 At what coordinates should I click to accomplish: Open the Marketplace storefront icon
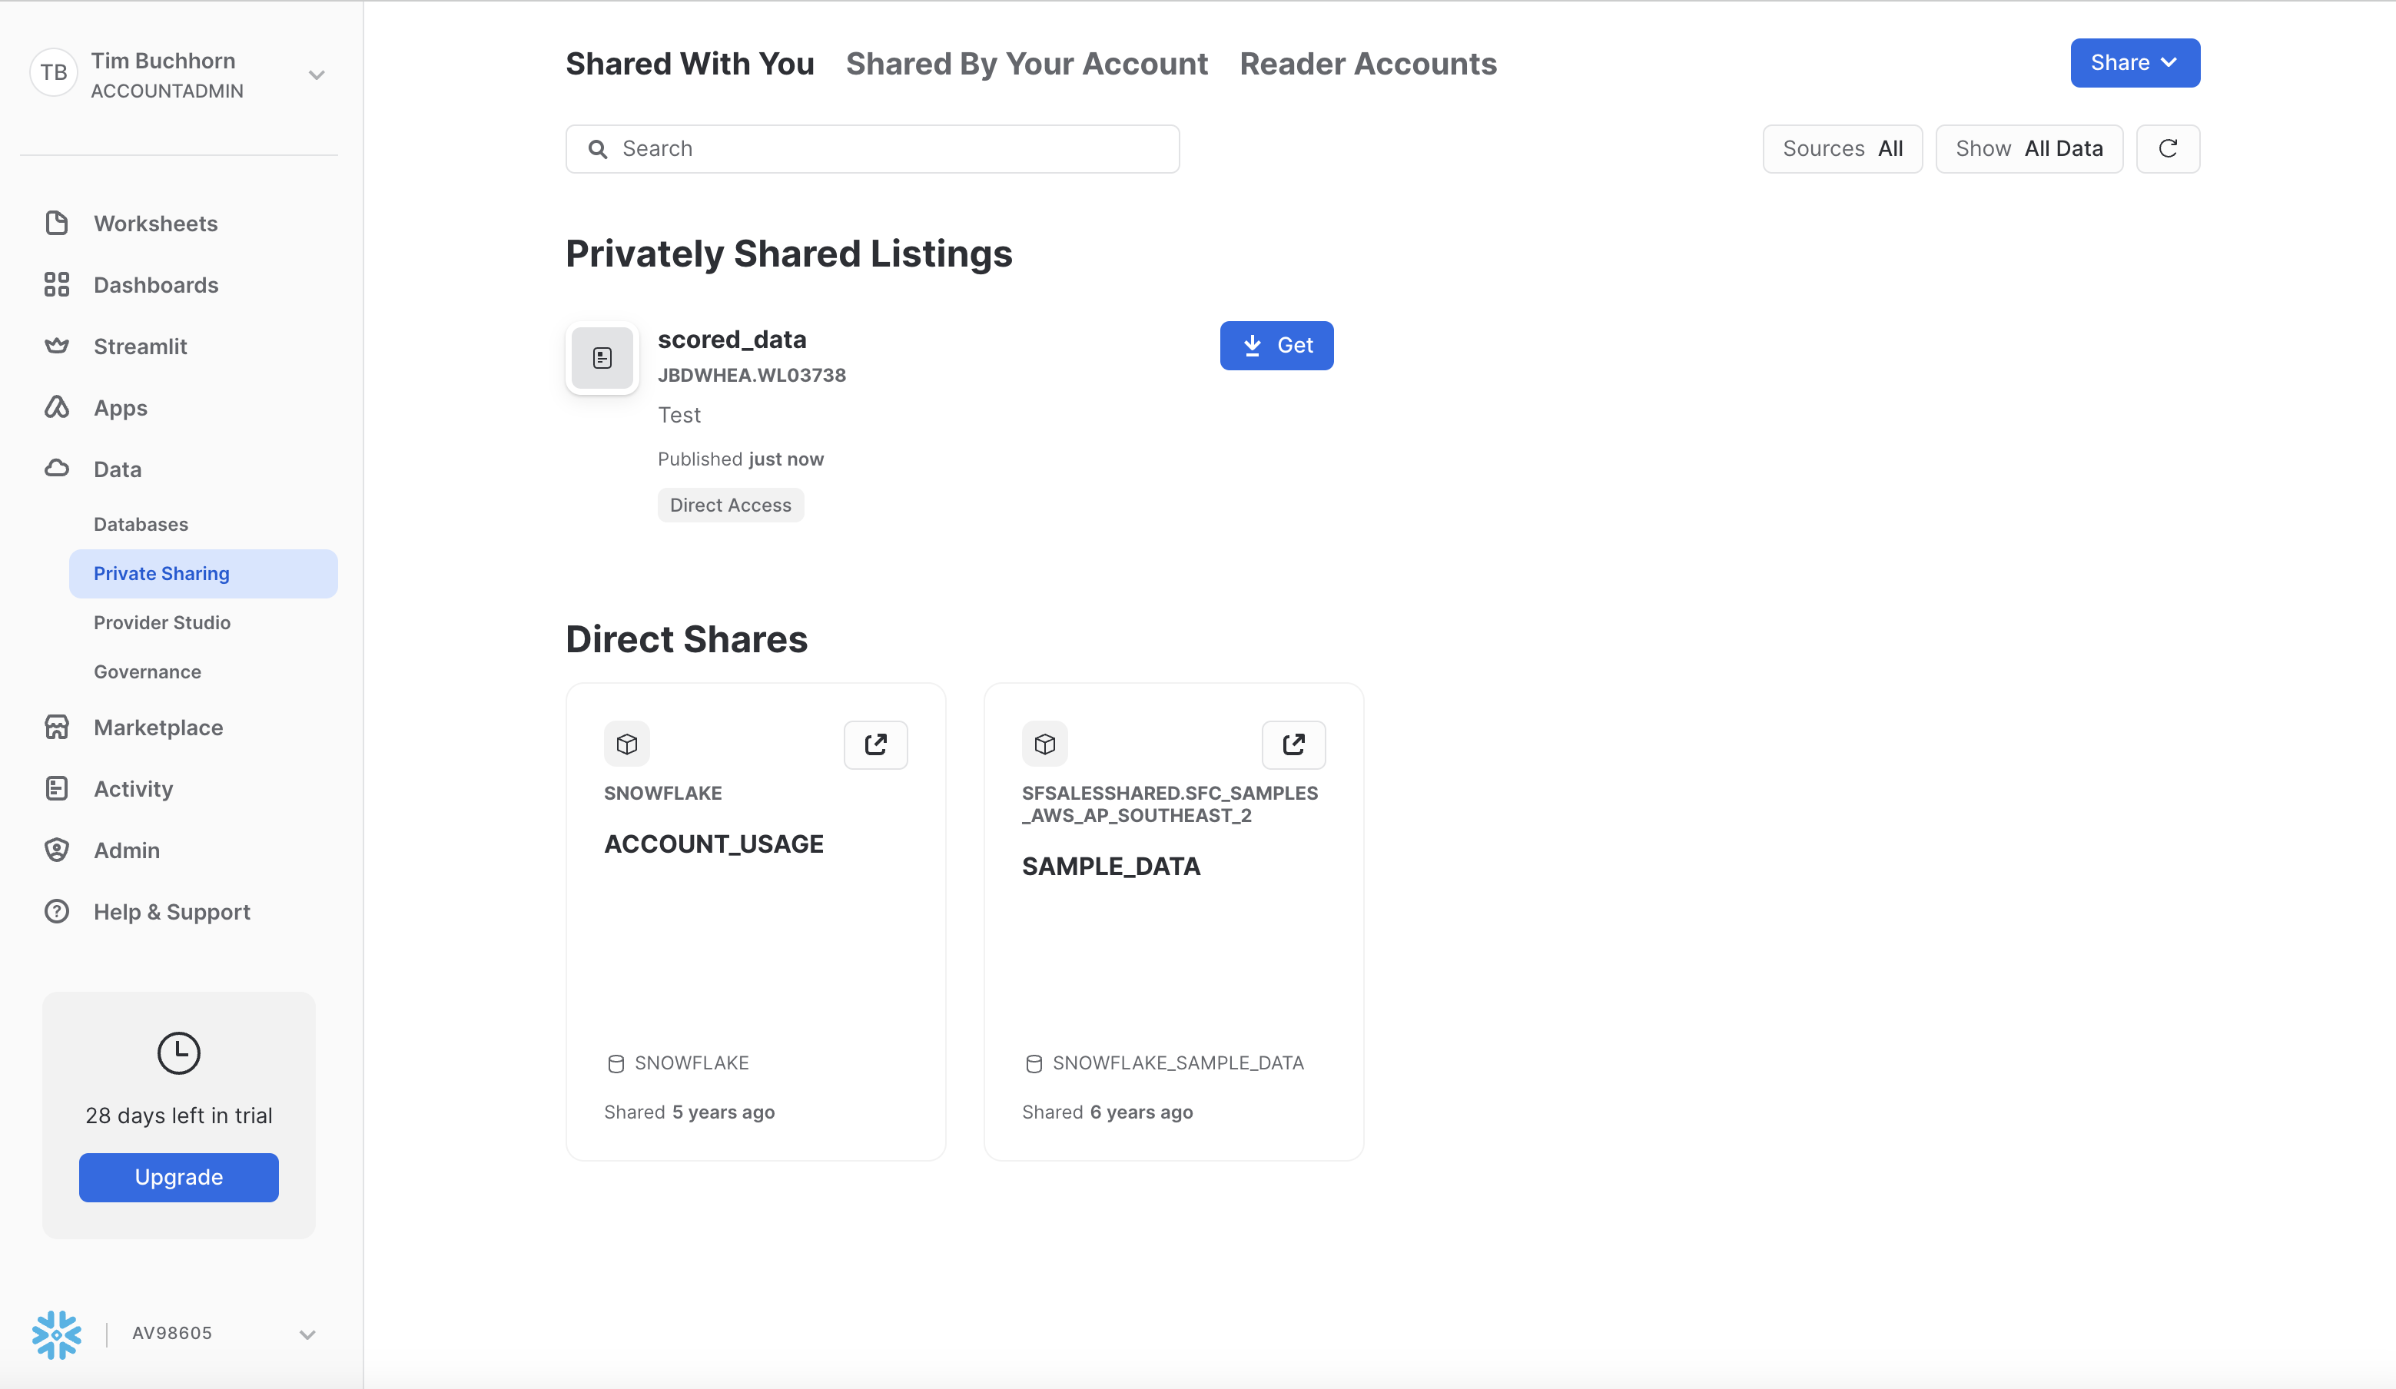tap(57, 728)
